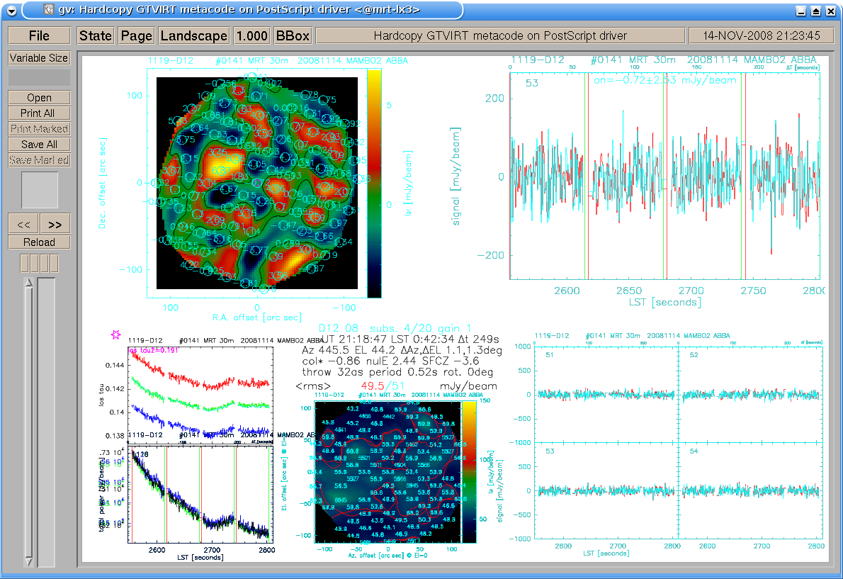Expand the 1.000 scale dropdown
This screenshot has height=579, width=843.
coord(251,36)
